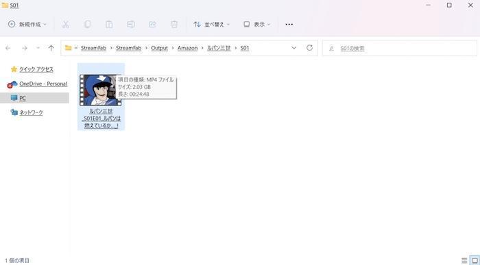Navigate to Amazon breadcrumb folder
This screenshot has height=265, width=480.
pos(187,48)
